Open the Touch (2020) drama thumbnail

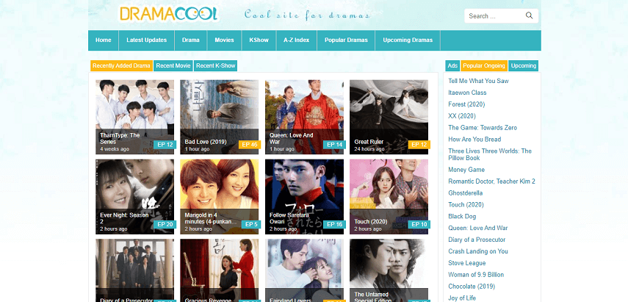[x=389, y=197]
